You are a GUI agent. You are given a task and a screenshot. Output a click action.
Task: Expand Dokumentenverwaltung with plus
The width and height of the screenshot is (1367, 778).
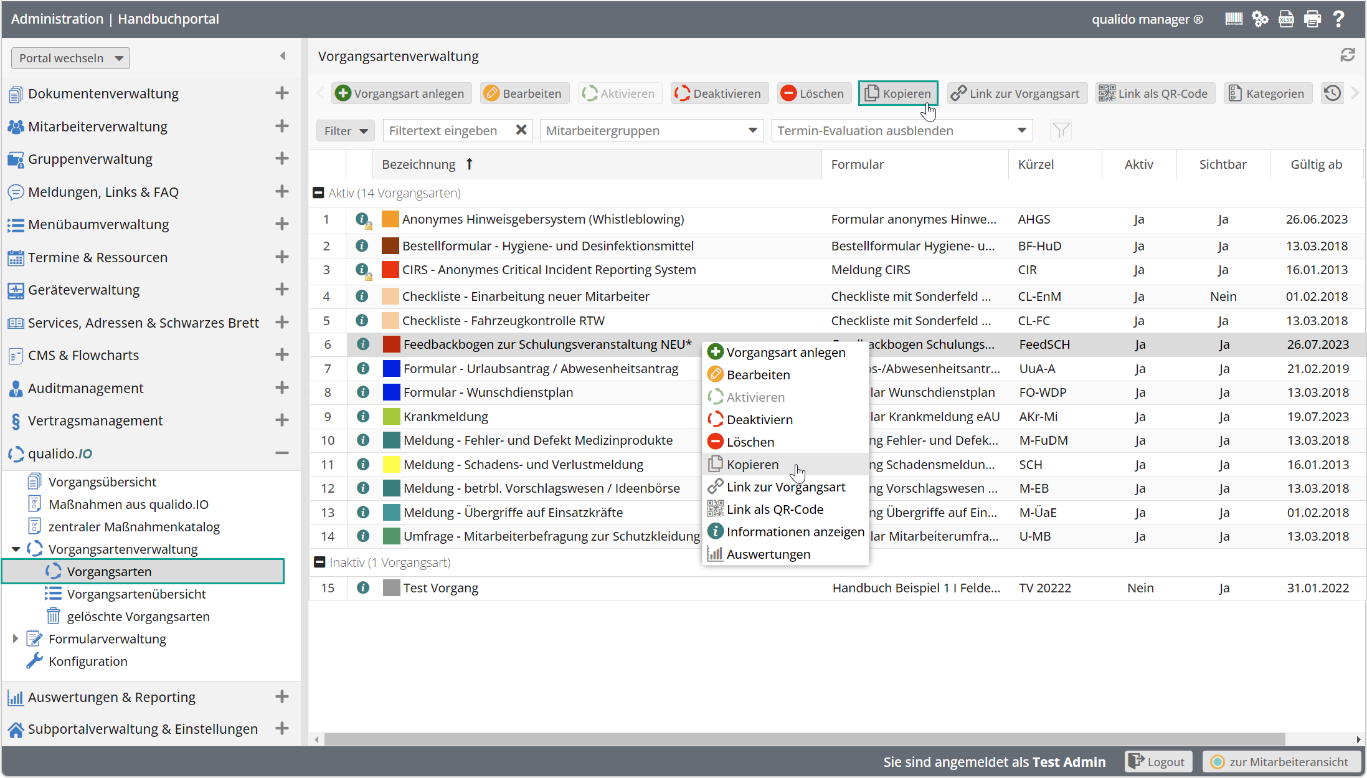click(x=282, y=93)
